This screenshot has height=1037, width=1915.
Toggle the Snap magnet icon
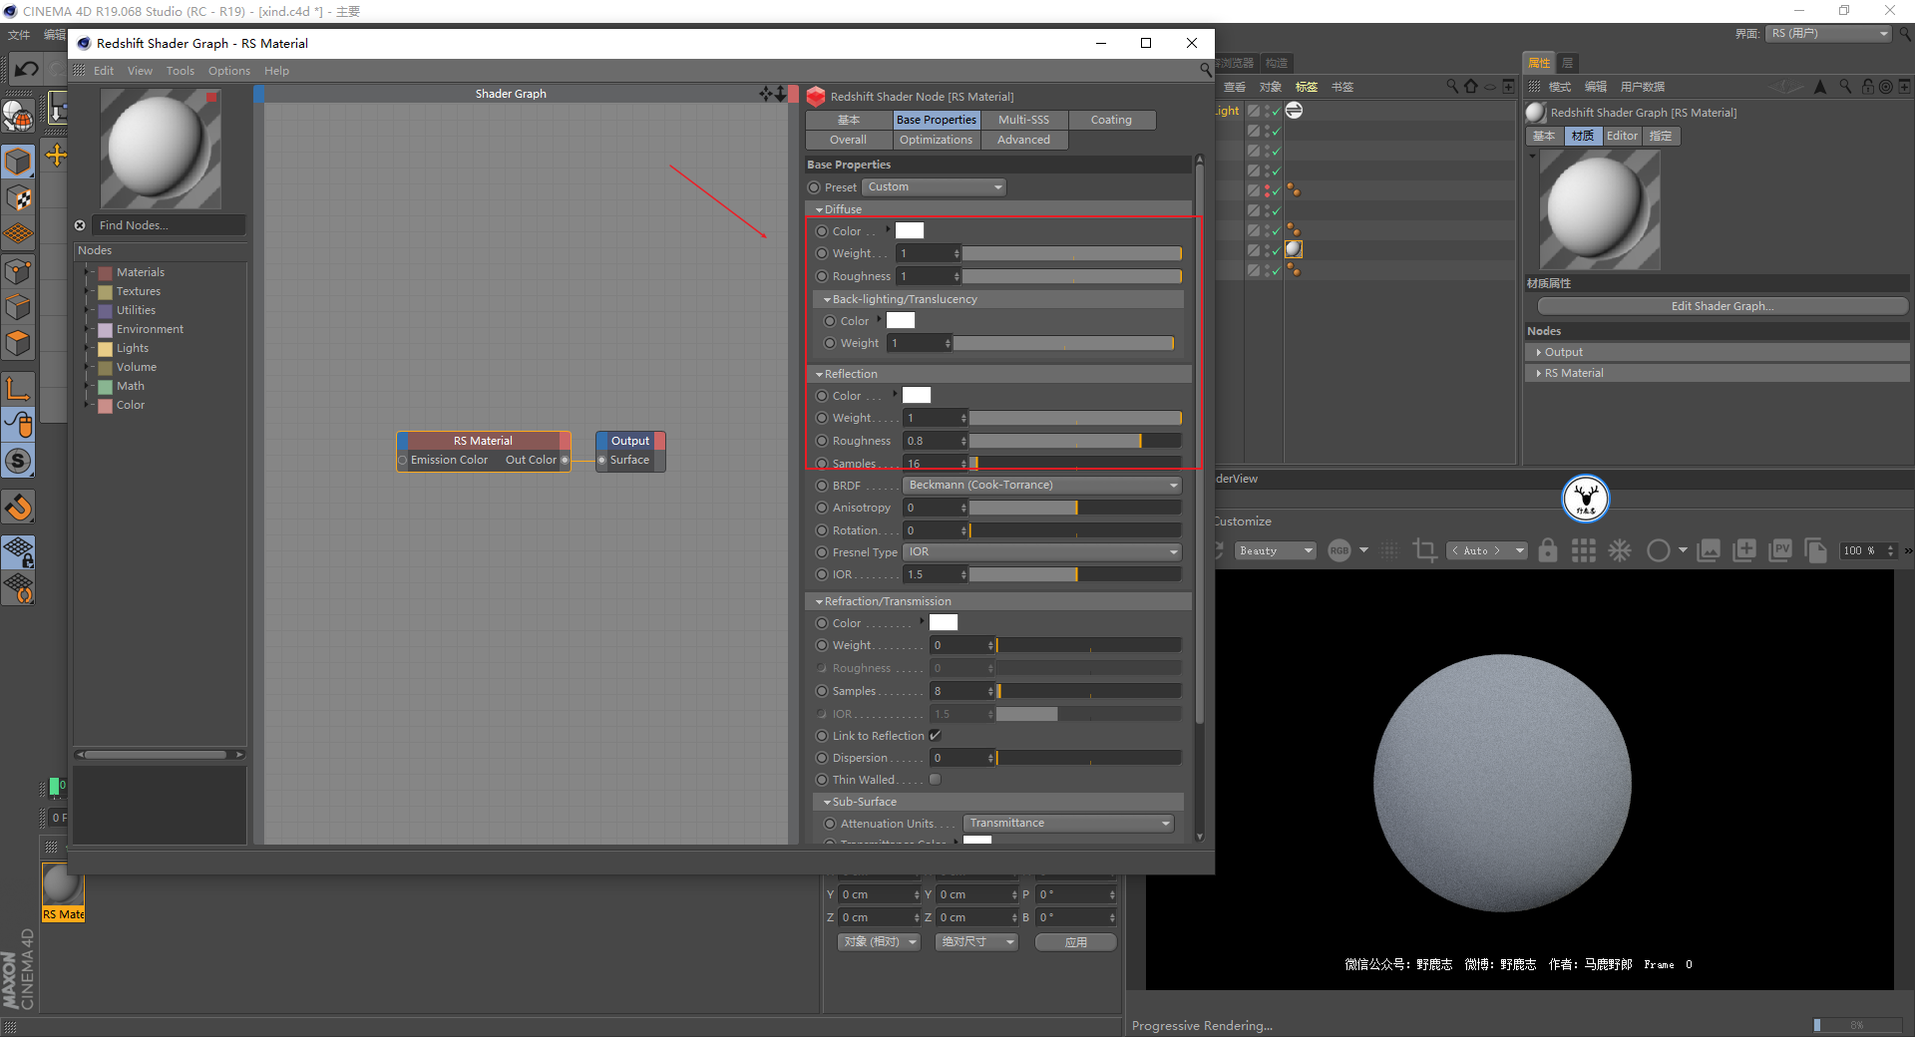[x=18, y=508]
